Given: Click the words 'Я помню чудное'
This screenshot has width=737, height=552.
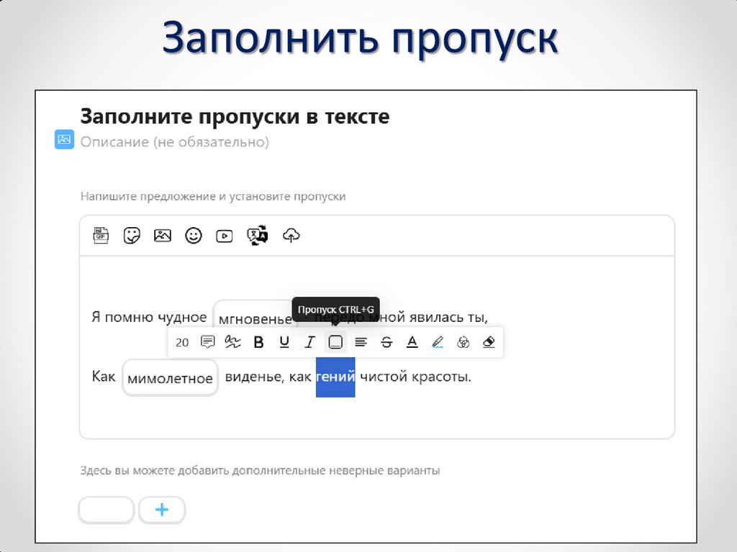Looking at the screenshot, I should [149, 318].
